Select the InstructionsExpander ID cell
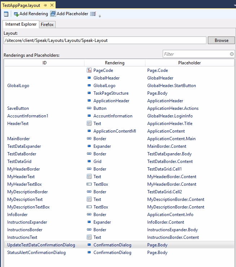Viewport: 236px width, 267px height. (x=27, y=222)
